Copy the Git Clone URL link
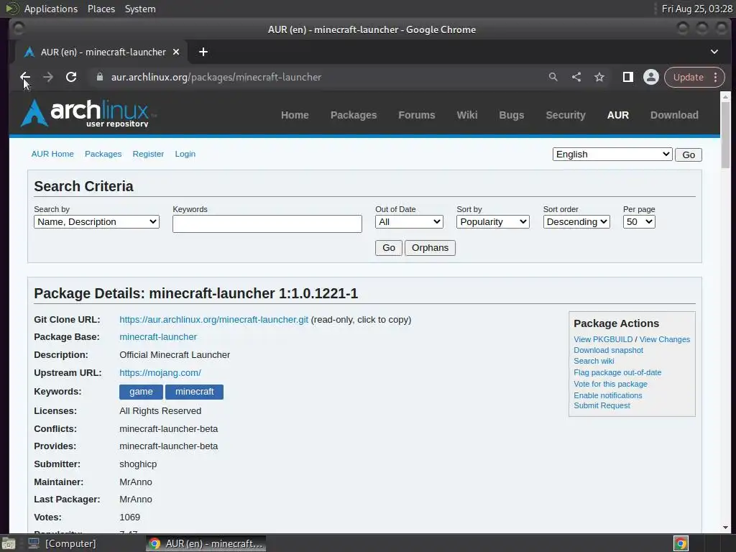Image resolution: width=736 pixels, height=552 pixels. [213, 320]
